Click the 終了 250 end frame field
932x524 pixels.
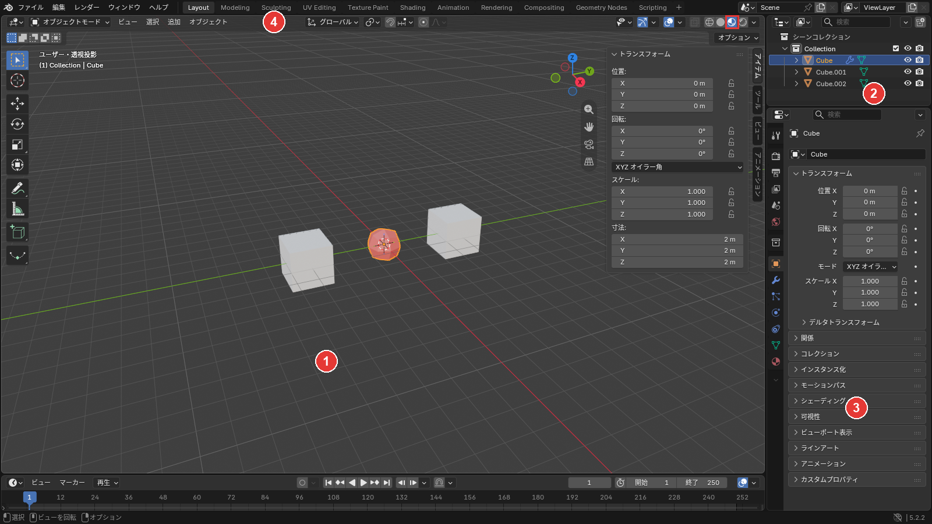tap(701, 483)
